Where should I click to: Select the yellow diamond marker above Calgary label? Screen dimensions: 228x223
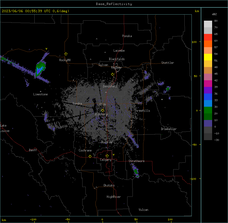click(x=107, y=156)
